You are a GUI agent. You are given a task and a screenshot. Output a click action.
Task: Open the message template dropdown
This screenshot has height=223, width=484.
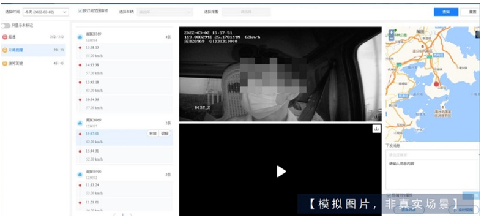(x=434, y=154)
